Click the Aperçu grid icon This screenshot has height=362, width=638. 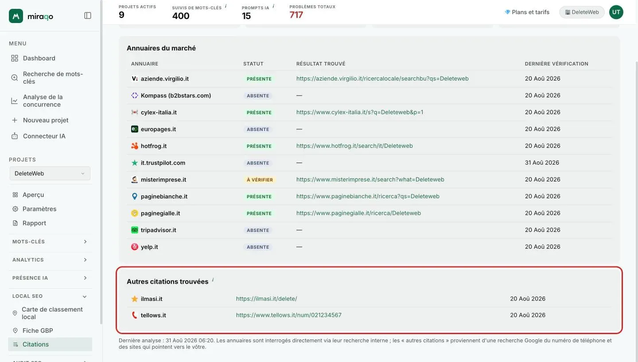pyautogui.click(x=15, y=195)
